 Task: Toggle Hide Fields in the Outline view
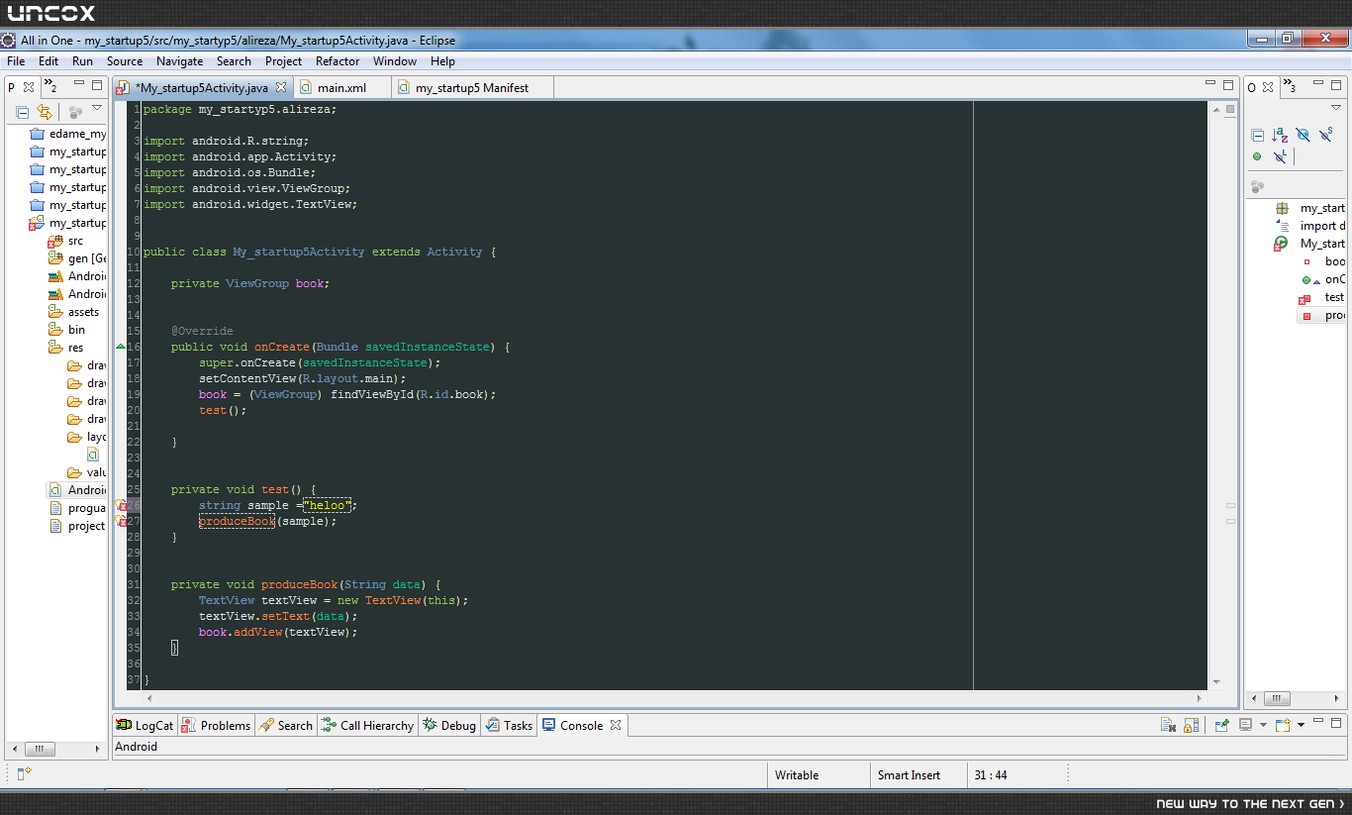click(1303, 136)
